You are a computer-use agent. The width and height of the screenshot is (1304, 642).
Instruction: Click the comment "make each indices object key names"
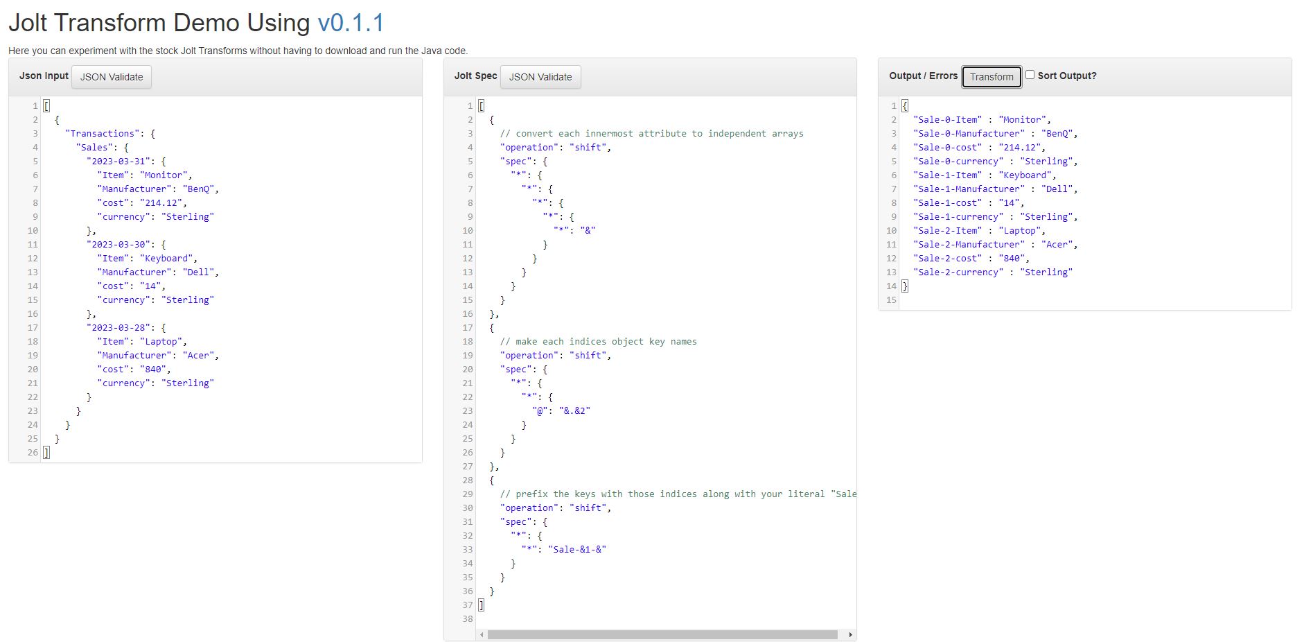[x=599, y=341]
